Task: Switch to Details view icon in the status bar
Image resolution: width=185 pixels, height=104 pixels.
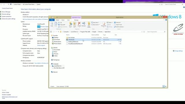Action: (164, 86)
